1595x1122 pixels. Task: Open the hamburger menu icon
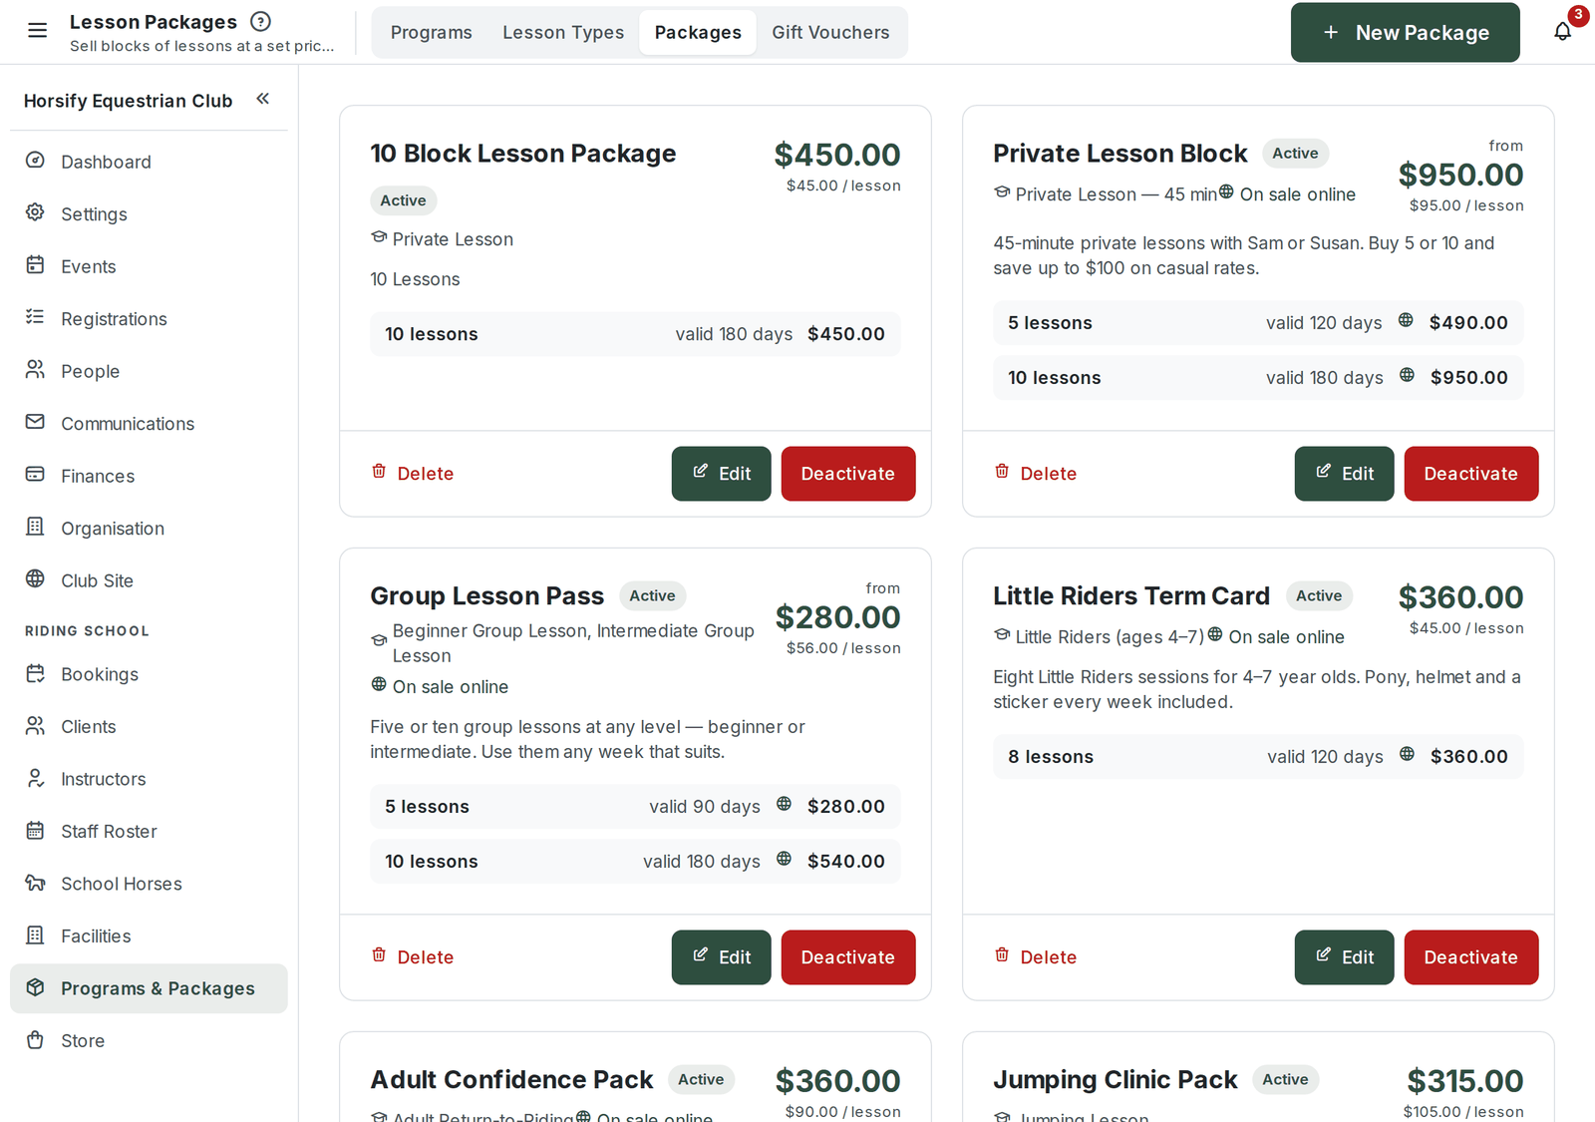click(x=38, y=31)
